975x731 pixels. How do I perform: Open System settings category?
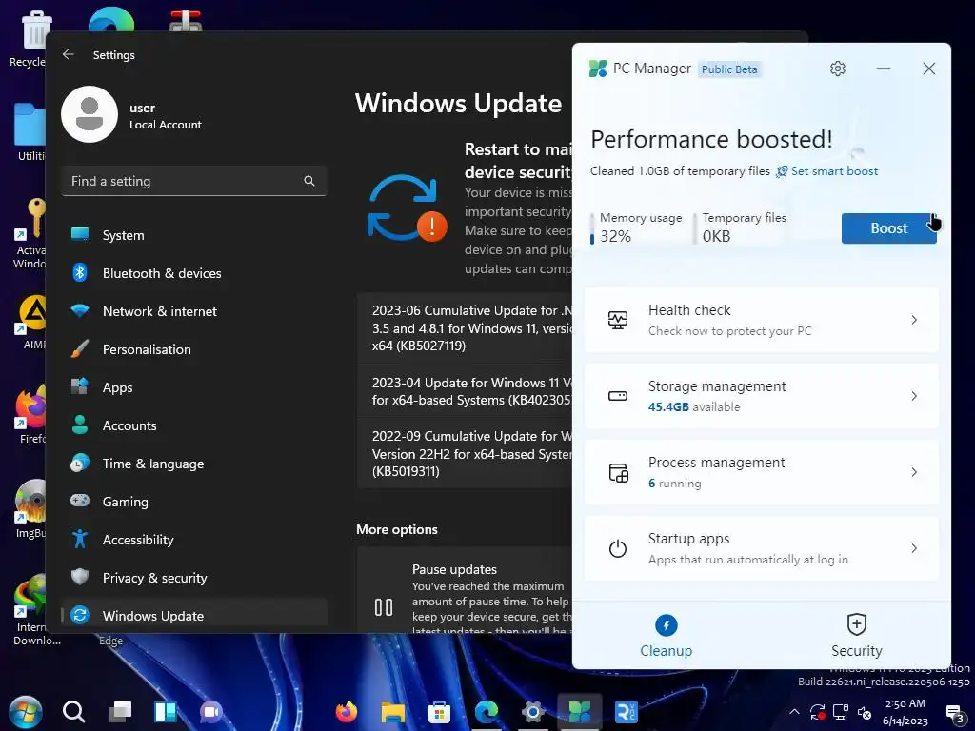tap(194, 235)
